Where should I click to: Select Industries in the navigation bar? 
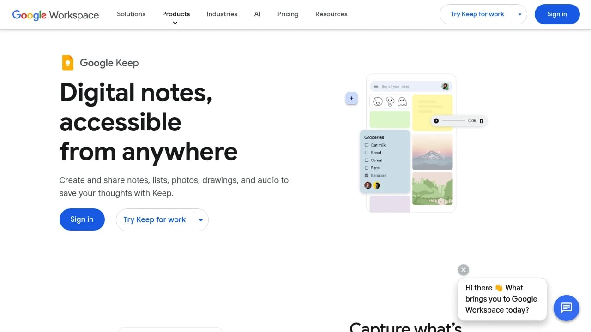[x=222, y=14]
